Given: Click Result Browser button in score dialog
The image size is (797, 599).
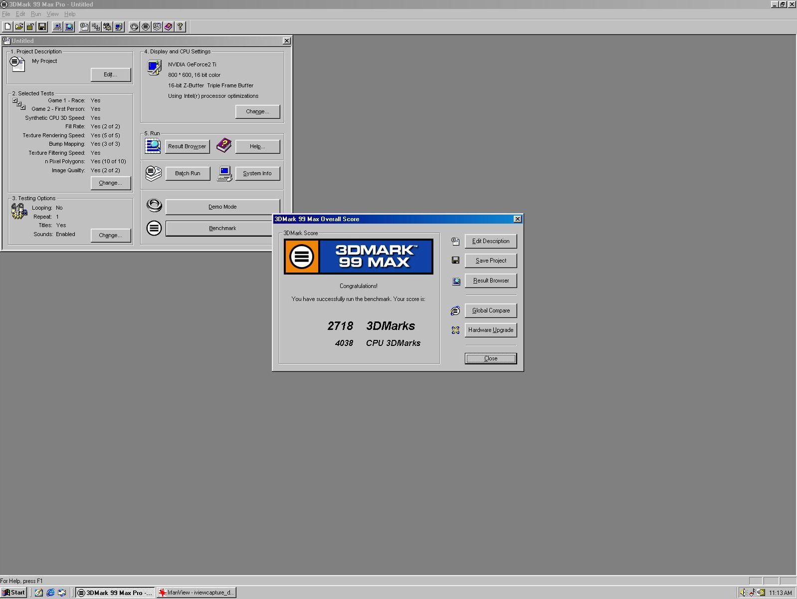Looking at the screenshot, I should (491, 281).
